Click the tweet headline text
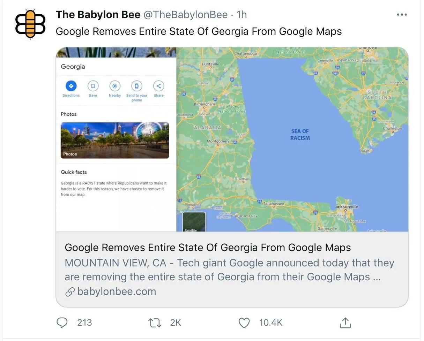This screenshot has height=341, width=424. pos(199,31)
